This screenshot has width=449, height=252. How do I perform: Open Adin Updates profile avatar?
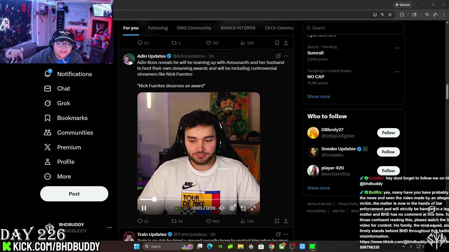(129, 59)
